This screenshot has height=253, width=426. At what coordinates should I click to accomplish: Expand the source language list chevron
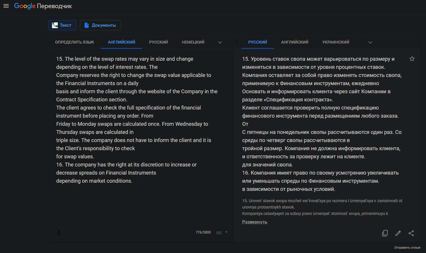point(220,42)
